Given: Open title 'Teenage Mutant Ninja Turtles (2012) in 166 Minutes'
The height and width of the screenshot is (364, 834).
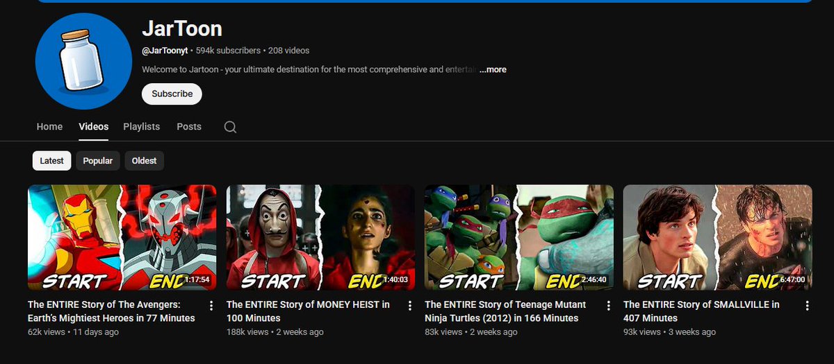Looking at the screenshot, I should pyautogui.click(x=505, y=311).
